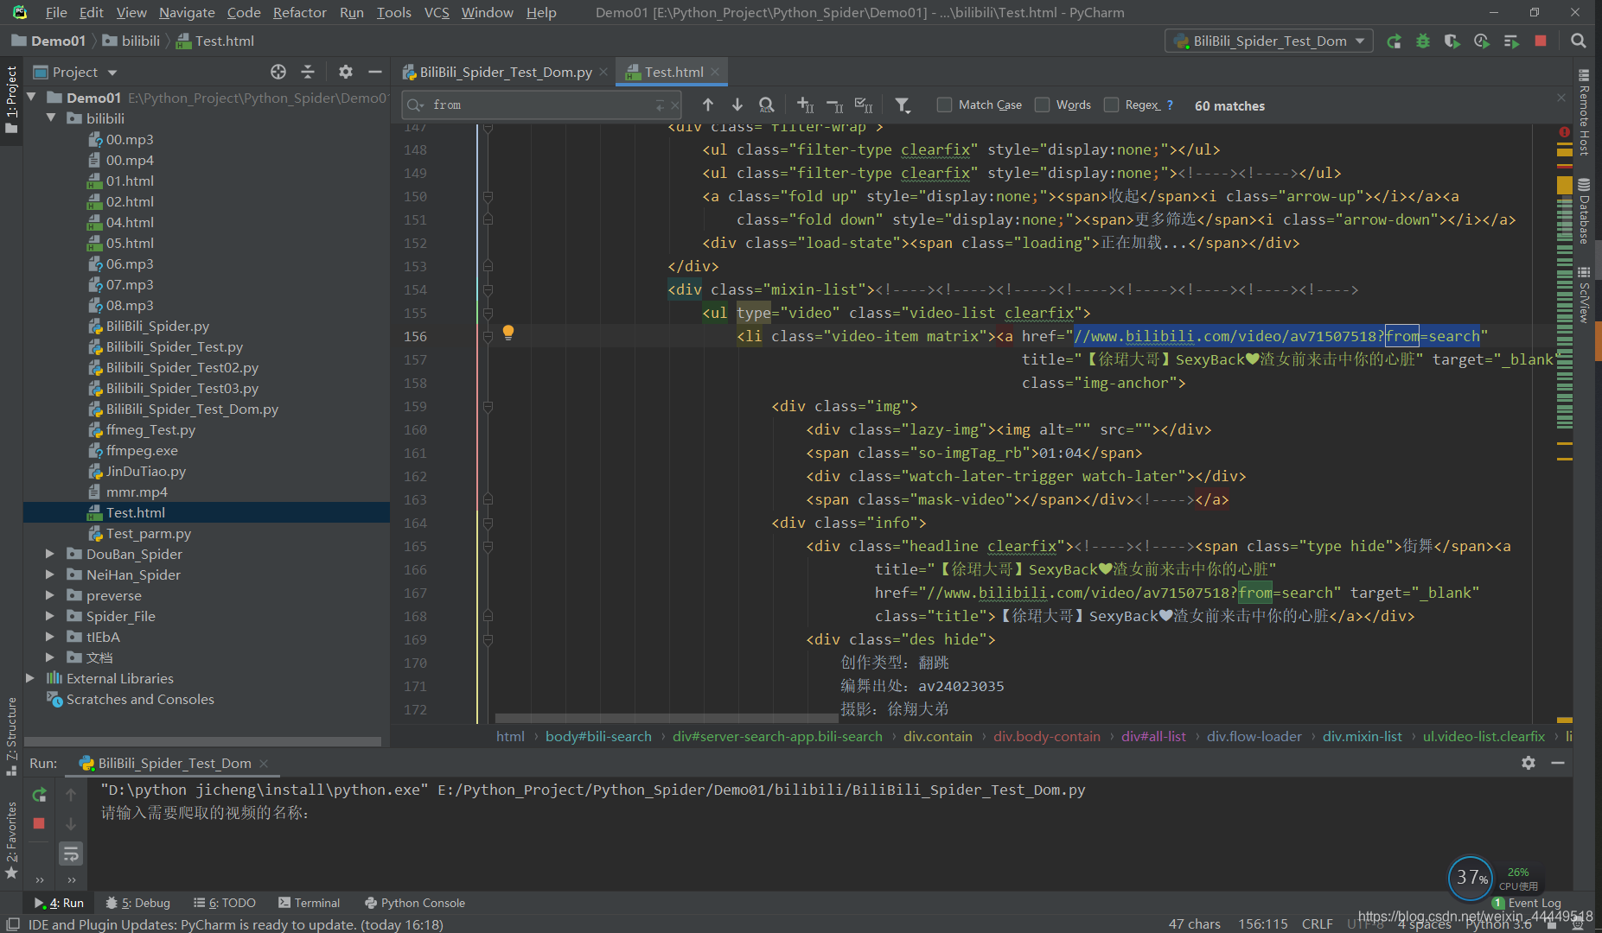The width and height of the screenshot is (1602, 933).
Task: Collapse all in Project panel
Action: click(308, 72)
